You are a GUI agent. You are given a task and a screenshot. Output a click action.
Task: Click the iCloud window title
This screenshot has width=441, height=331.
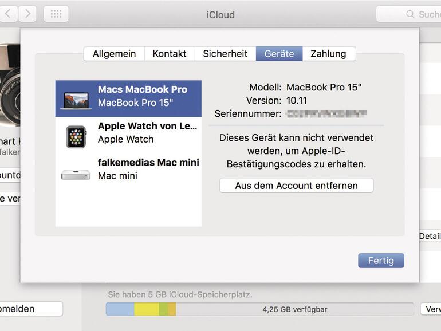pyautogui.click(x=220, y=15)
